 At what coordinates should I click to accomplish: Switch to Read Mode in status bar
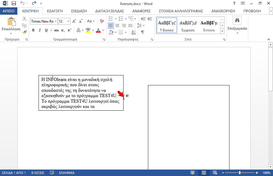click(193, 173)
